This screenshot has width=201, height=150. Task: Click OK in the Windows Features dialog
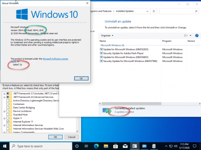pyautogui.click(x=56, y=137)
